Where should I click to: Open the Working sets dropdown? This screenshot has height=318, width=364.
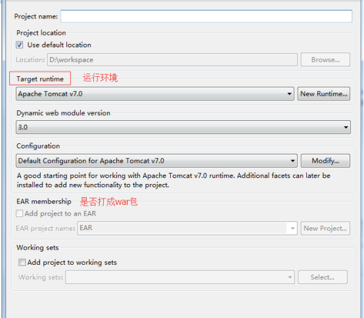180,277
